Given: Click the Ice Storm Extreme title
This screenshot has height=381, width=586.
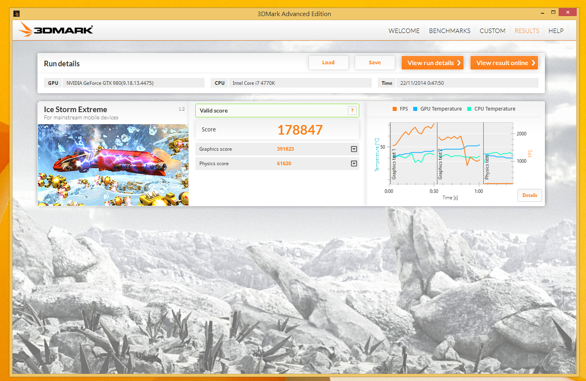Looking at the screenshot, I should tap(75, 109).
